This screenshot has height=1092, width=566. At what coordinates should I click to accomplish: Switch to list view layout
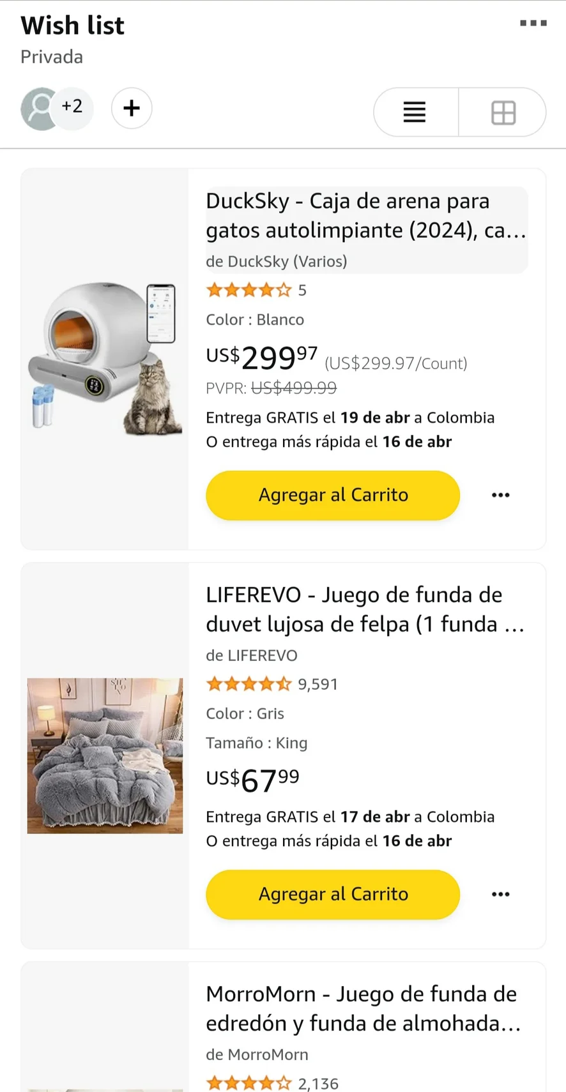click(415, 112)
